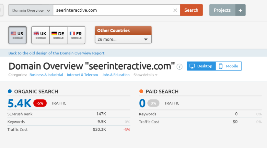Go back to old Domain Overview design
Image resolution: width=267 pixels, height=148 pixels.
click(56, 53)
